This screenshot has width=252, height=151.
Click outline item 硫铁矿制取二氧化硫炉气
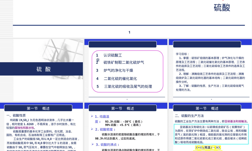click(x=124, y=62)
